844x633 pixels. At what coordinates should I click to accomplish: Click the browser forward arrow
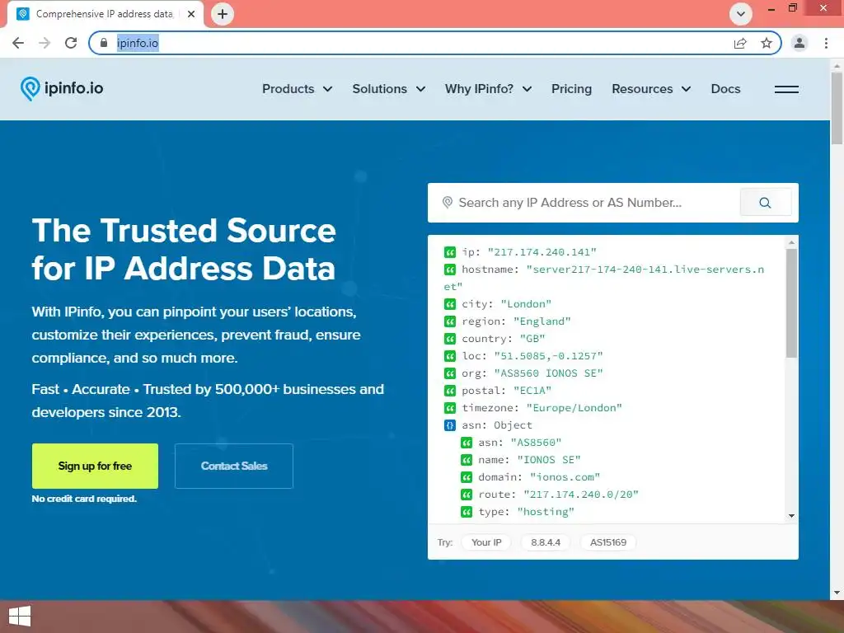45,43
